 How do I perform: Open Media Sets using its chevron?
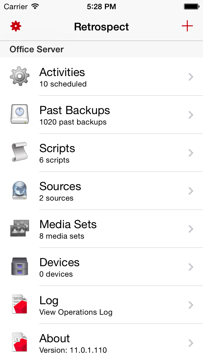191,229
